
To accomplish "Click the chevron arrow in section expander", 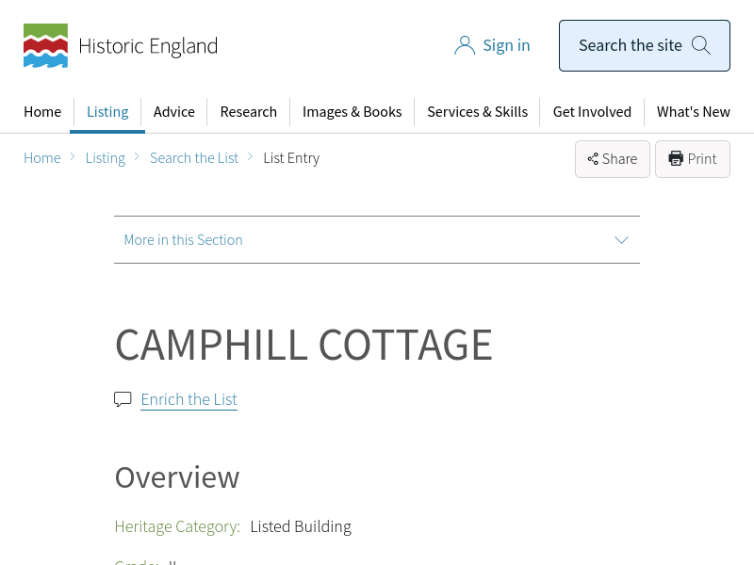I will coord(621,240).
